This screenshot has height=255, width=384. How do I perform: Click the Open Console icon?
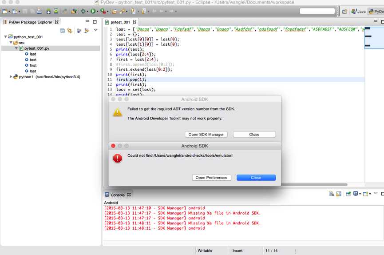[366, 194]
